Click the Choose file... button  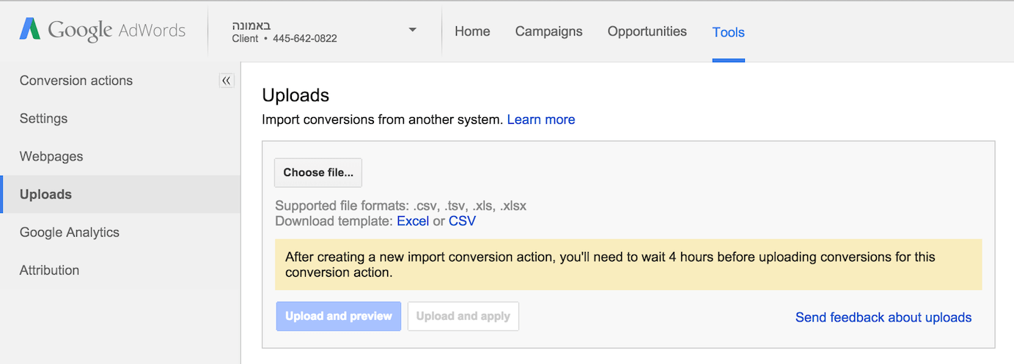pyautogui.click(x=318, y=173)
